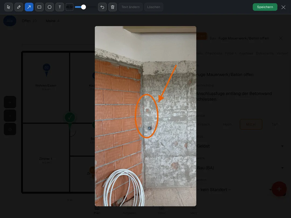
Task: Select the circle shape tool
Action: click(x=50, y=7)
